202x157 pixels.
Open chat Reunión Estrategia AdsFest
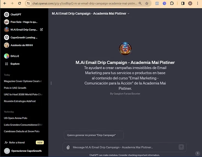pos(20,101)
